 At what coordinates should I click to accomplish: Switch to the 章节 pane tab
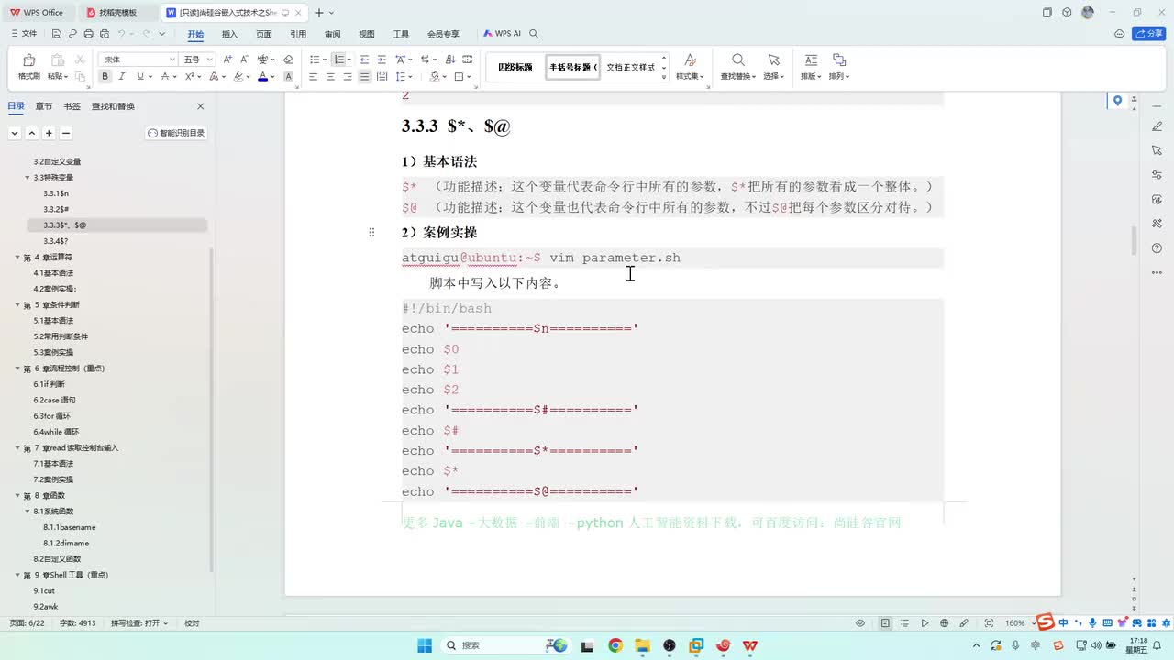44,106
